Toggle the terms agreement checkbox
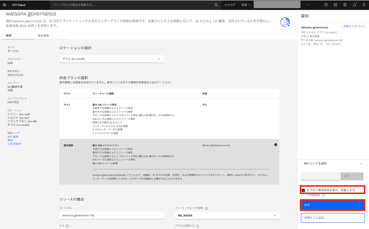 pos(303,190)
